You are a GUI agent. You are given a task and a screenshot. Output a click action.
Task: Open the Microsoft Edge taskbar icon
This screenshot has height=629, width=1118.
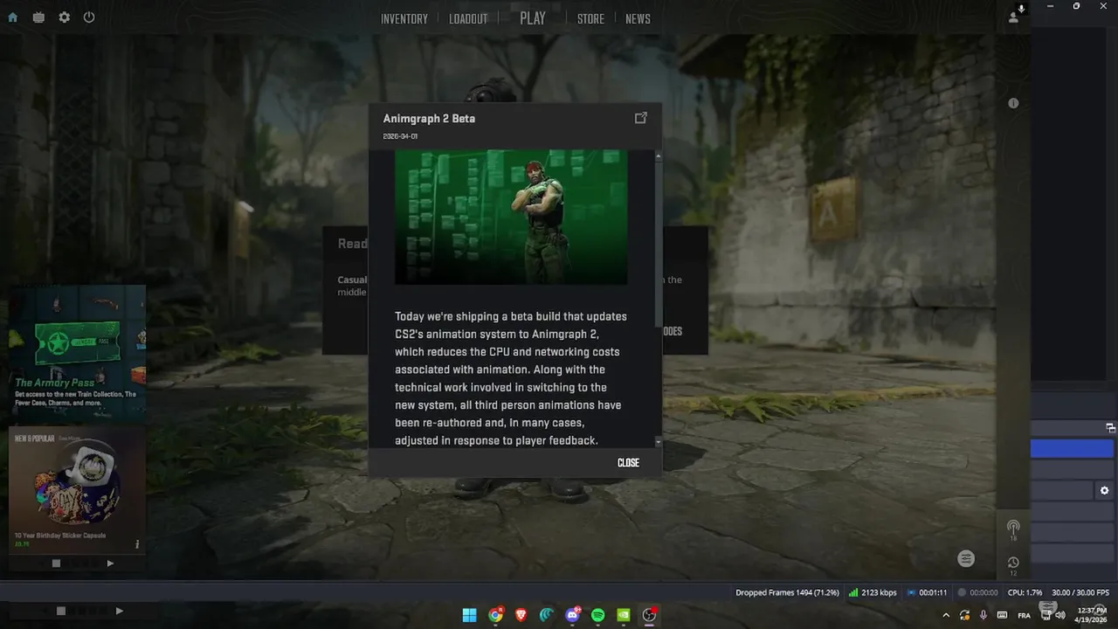(x=547, y=615)
